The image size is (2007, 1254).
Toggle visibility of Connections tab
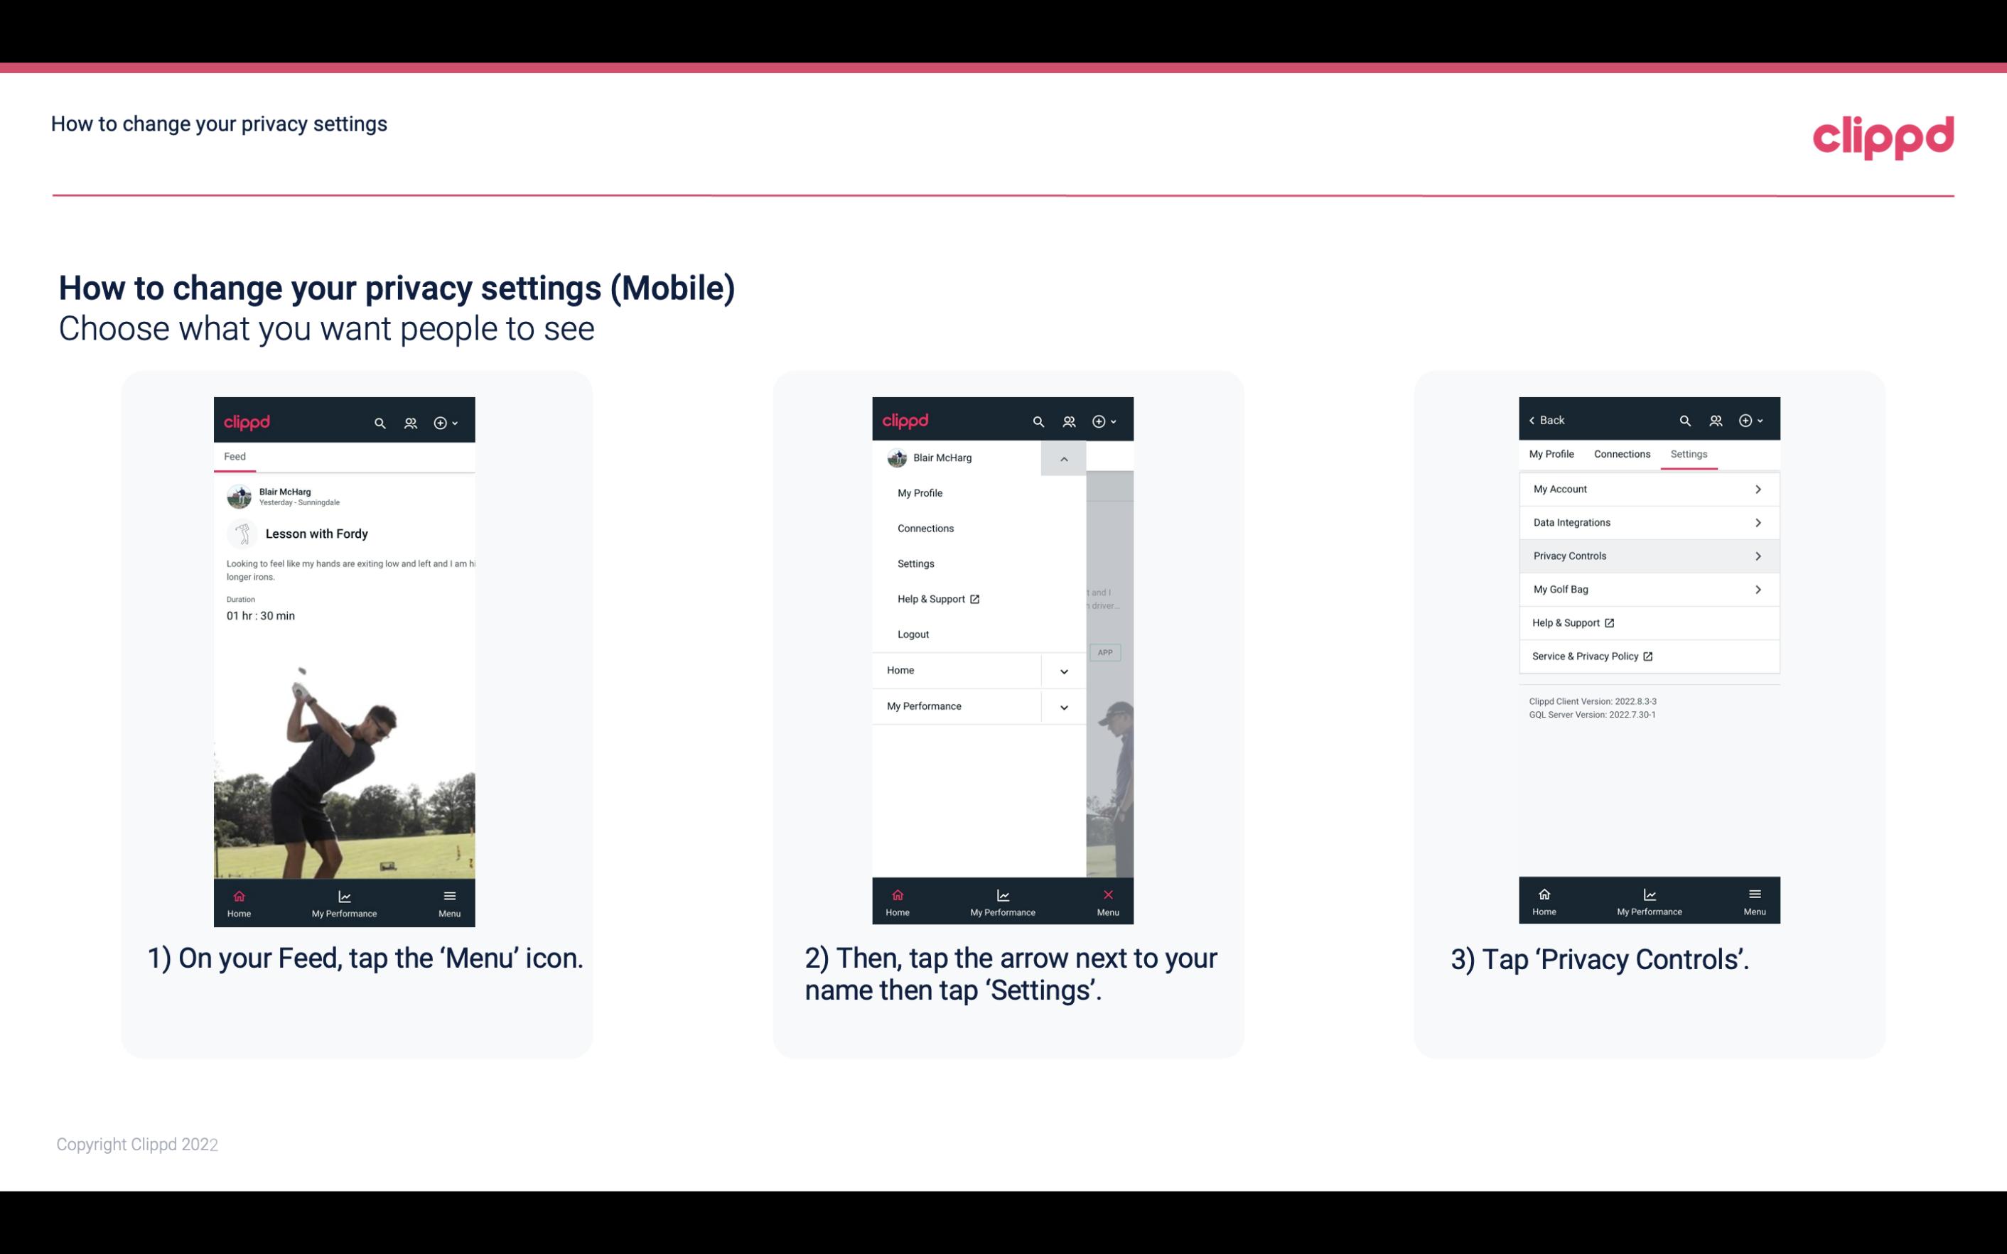1623,453
